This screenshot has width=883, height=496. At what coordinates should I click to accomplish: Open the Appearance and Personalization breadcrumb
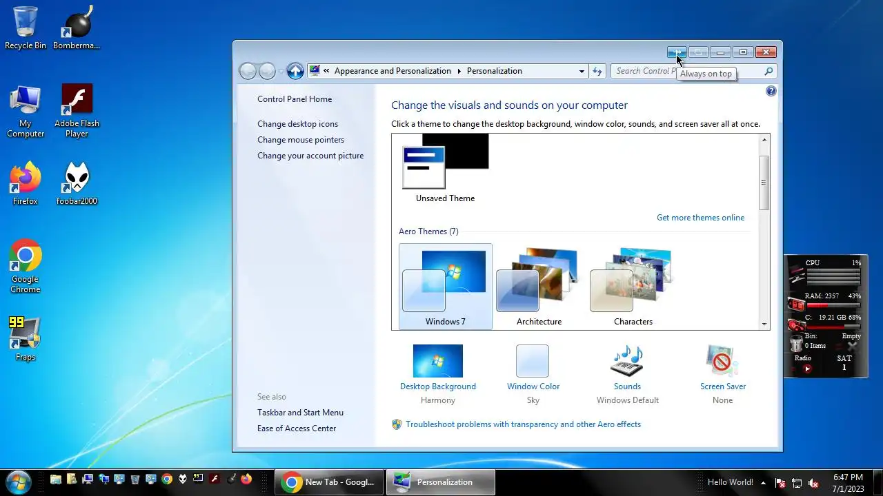393,71
